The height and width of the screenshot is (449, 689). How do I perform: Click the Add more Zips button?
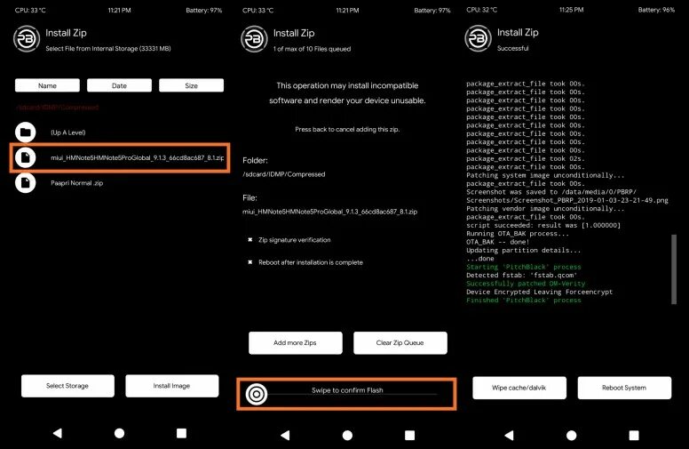(x=296, y=343)
